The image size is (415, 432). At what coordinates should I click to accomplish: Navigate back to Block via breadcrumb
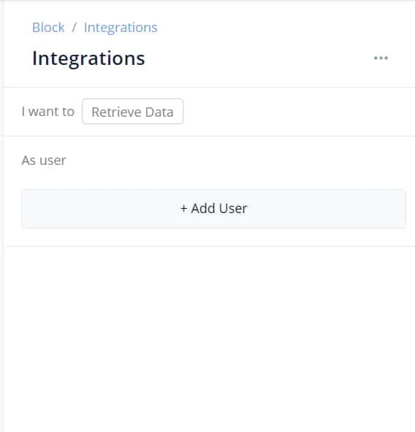[48, 27]
